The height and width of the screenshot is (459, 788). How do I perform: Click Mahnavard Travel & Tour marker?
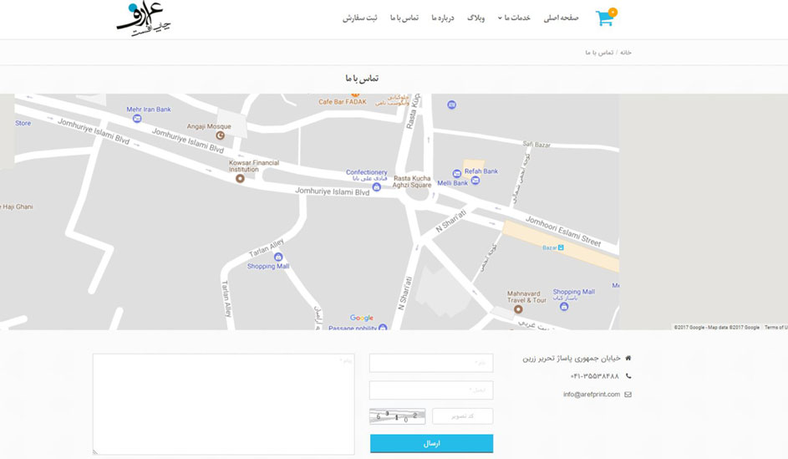pos(518,309)
